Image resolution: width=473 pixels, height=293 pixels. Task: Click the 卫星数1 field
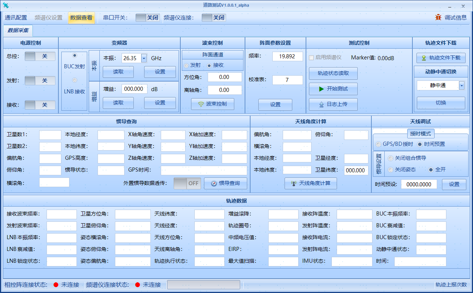pyautogui.click(x=50, y=135)
